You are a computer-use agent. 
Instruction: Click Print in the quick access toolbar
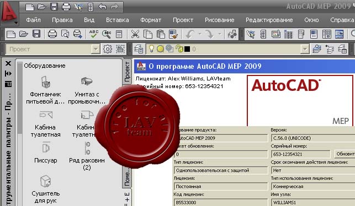[x=66, y=7]
